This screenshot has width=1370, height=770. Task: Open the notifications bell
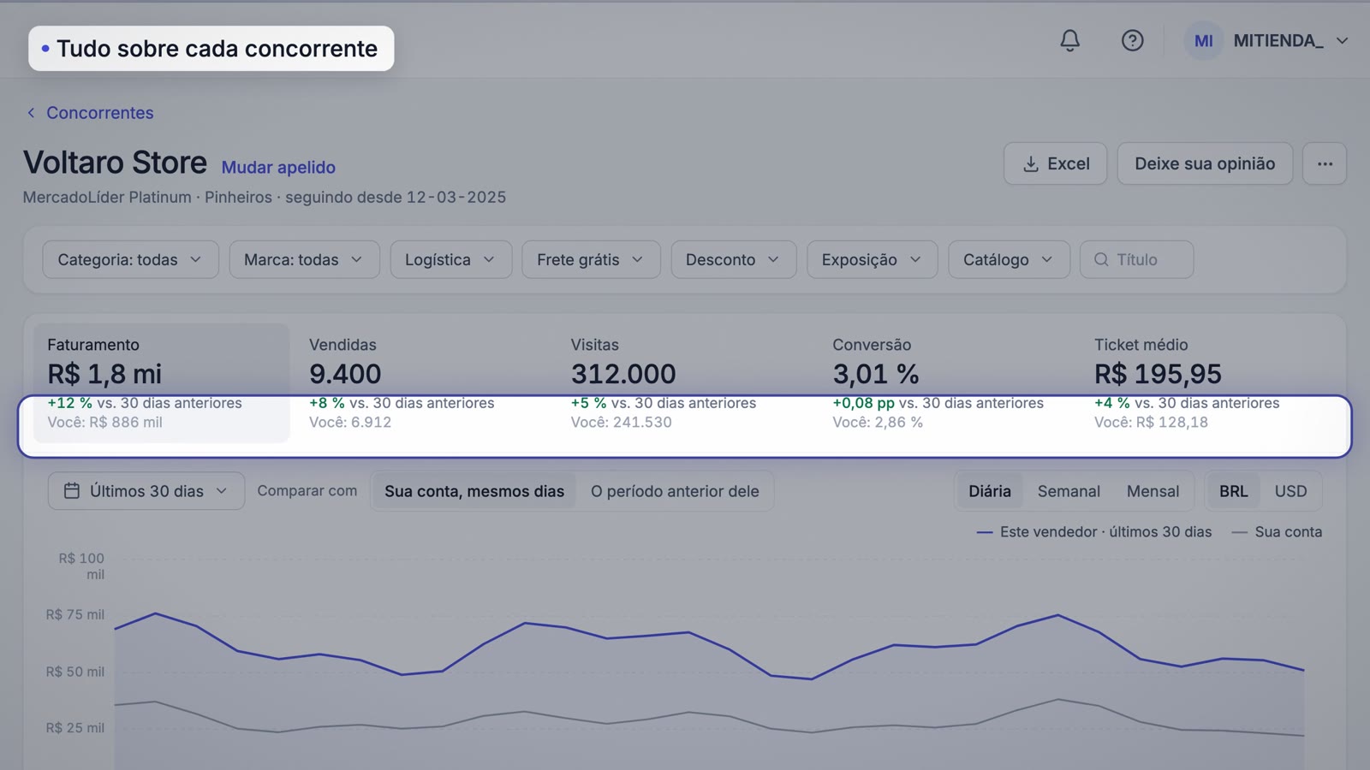[x=1069, y=40]
